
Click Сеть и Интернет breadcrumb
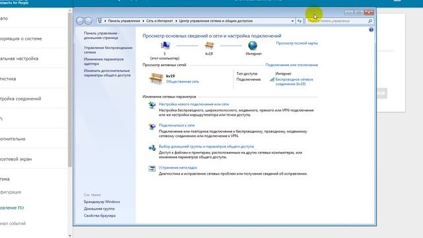[159, 20]
